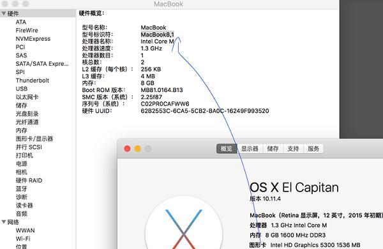Open 硬件 RAID entry

[x=29, y=180]
